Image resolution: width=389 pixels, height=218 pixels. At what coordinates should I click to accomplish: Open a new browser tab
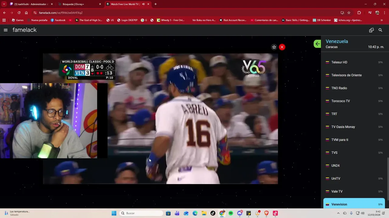click(x=156, y=4)
